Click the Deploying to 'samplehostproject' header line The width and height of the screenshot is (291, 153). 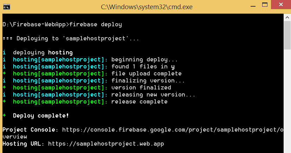coord(71,39)
